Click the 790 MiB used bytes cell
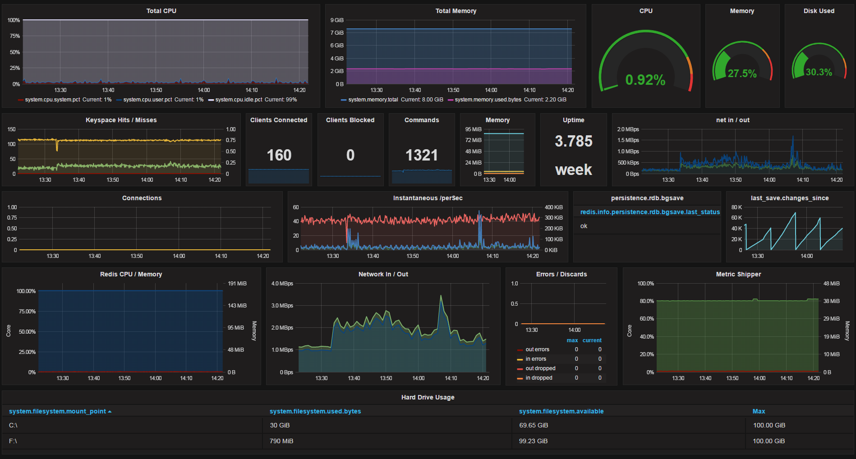The image size is (856, 459). click(387, 441)
